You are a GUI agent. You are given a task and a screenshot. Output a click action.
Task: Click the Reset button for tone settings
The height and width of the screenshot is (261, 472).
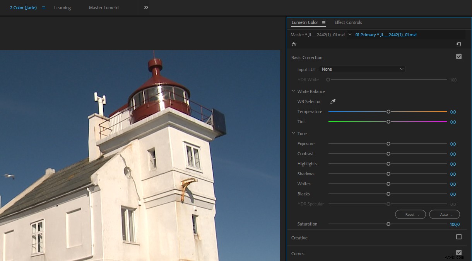click(x=410, y=214)
